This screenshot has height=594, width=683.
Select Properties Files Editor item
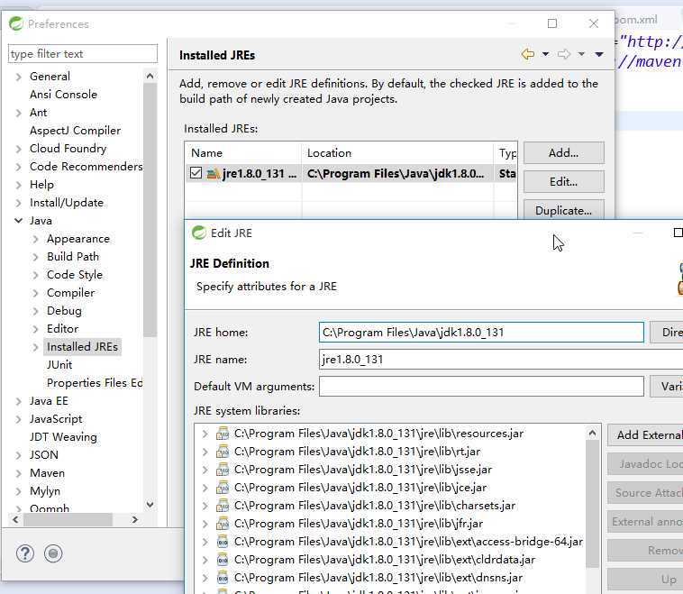[95, 383]
